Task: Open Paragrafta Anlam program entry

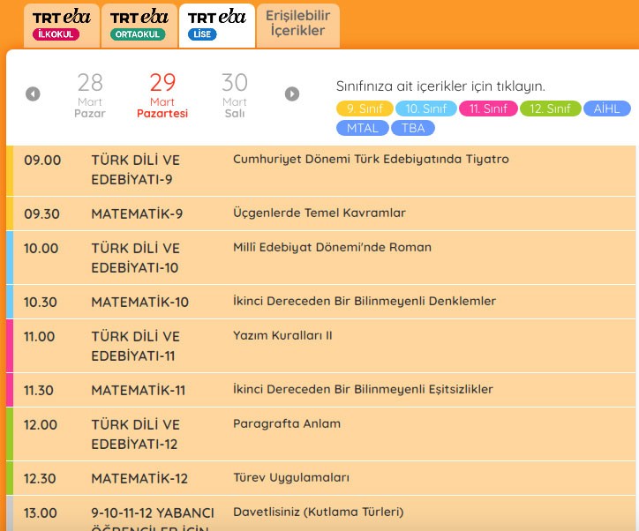Action: coord(286,424)
